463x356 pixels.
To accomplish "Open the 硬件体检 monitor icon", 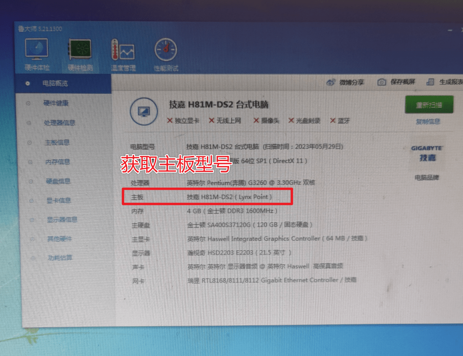I will pos(37,49).
